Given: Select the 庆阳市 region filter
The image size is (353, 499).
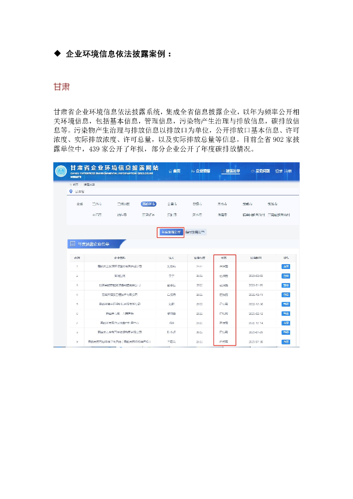Looking at the screenshot, I should coord(172,215).
